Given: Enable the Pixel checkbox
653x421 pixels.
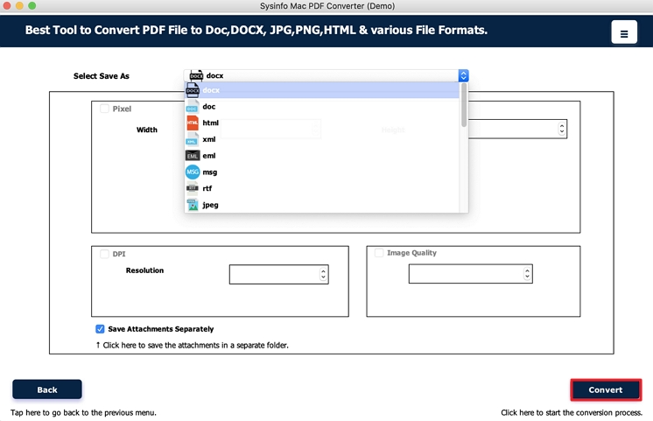Looking at the screenshot, I should [x=104, y=109].
